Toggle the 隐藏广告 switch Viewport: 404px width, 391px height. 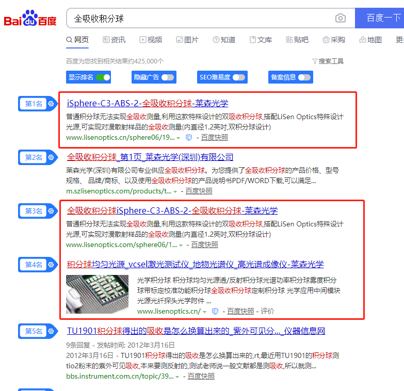click(168, 77)
